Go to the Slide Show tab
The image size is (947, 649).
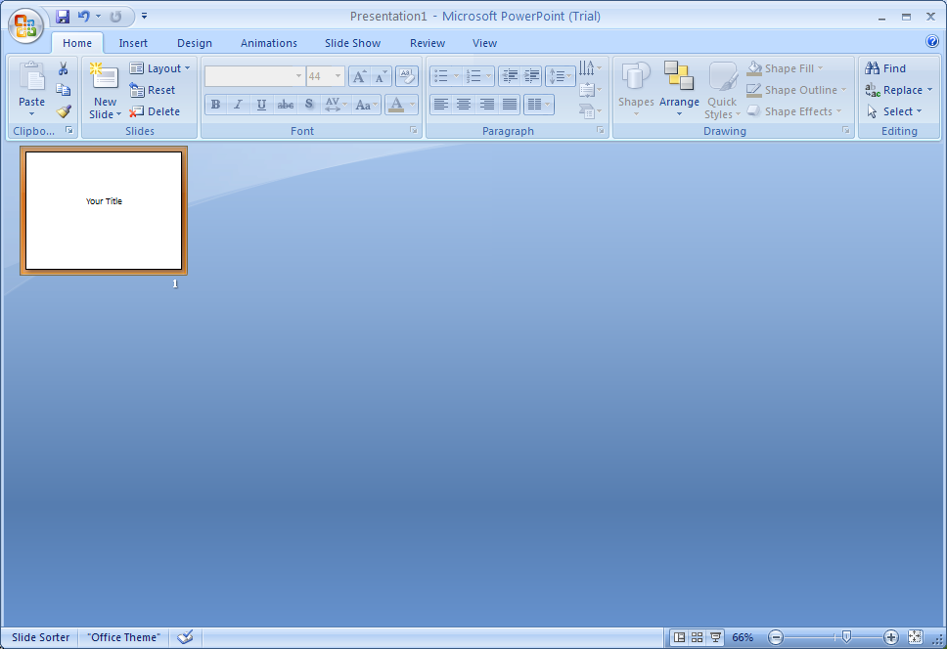353,43
